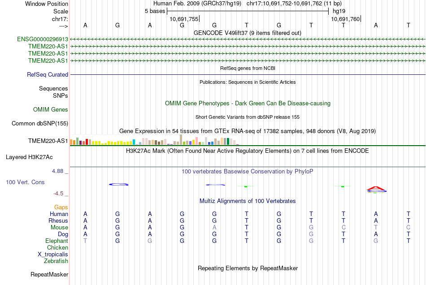426x285 pixels.
Task: Select the Human species row label
Action: (59, 214)
